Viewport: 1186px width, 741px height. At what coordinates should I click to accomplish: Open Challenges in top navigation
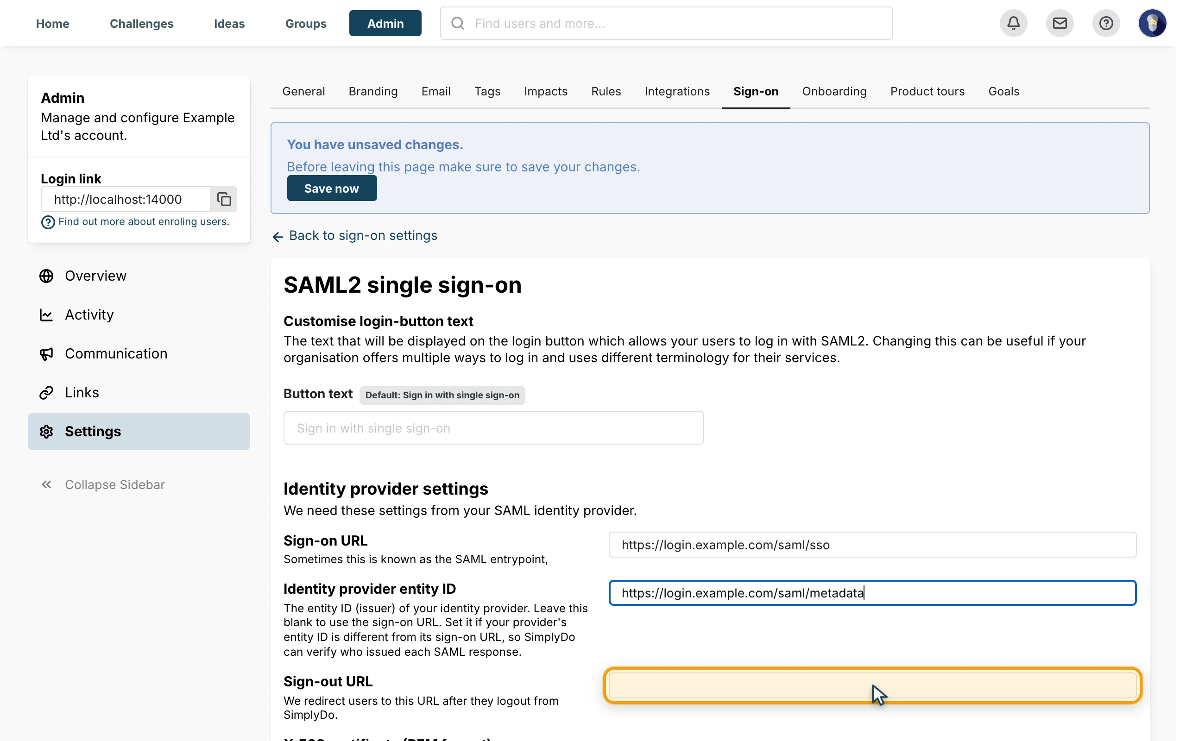(142, 24)
